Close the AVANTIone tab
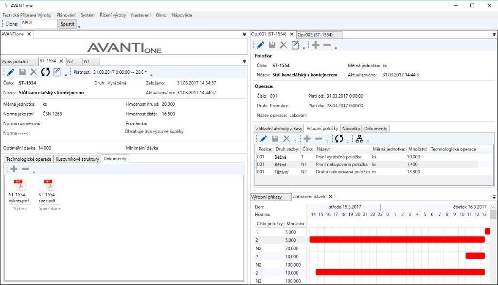 (29, 34)
